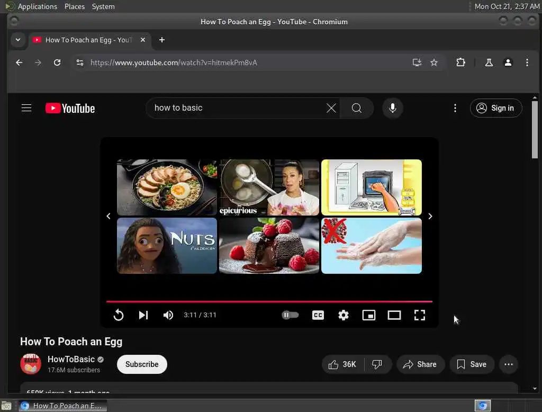The image size is (542, 412).
Task: Click Sign in button
Action: point(495,108)
